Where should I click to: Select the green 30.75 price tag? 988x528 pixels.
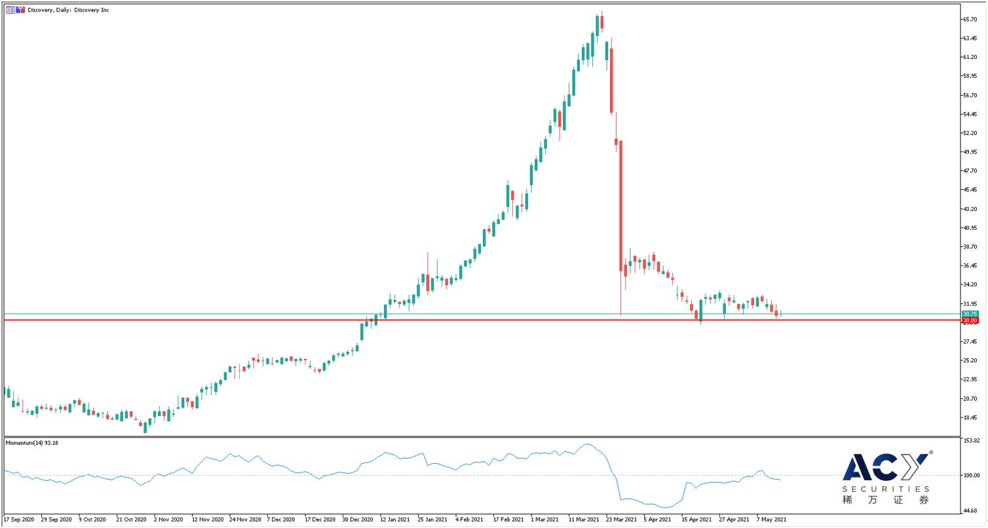click(970, 314)
